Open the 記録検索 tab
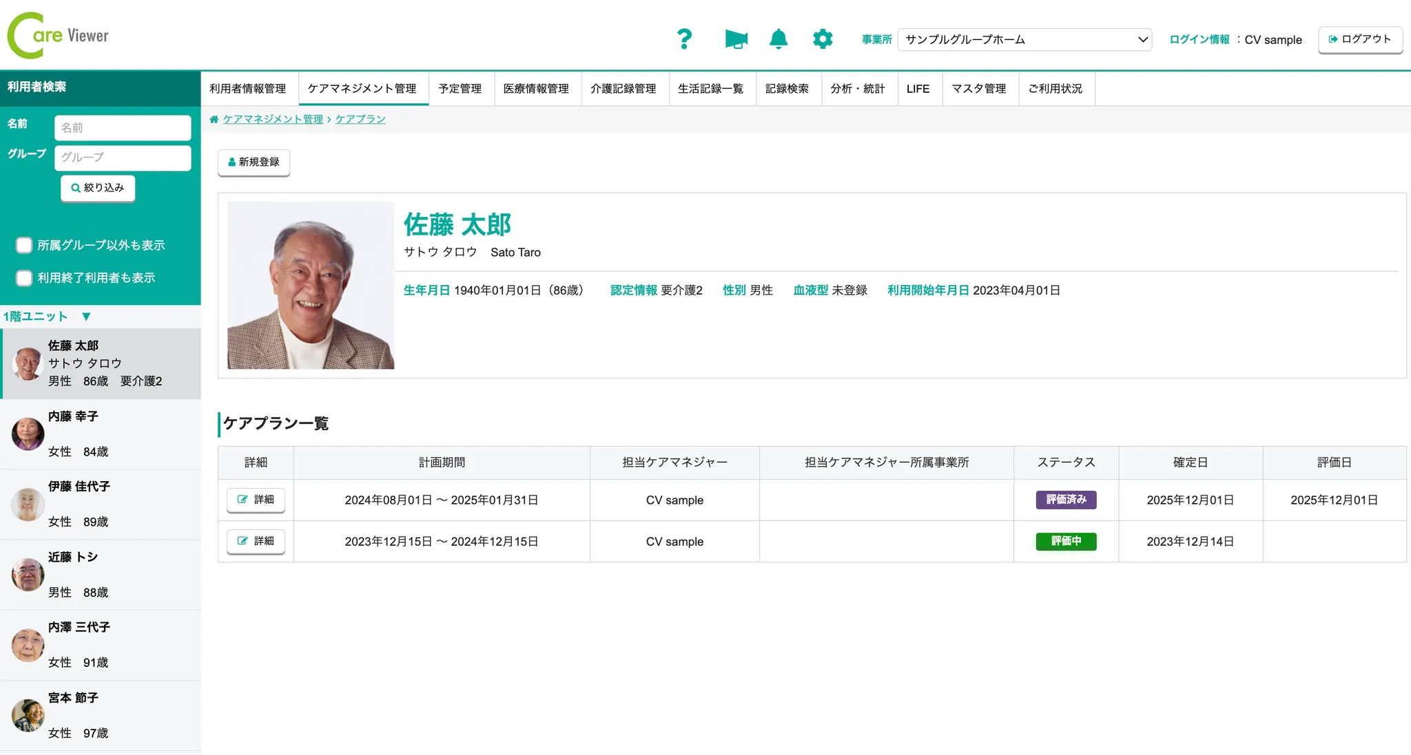1411x755 pixels. point(787,89)
